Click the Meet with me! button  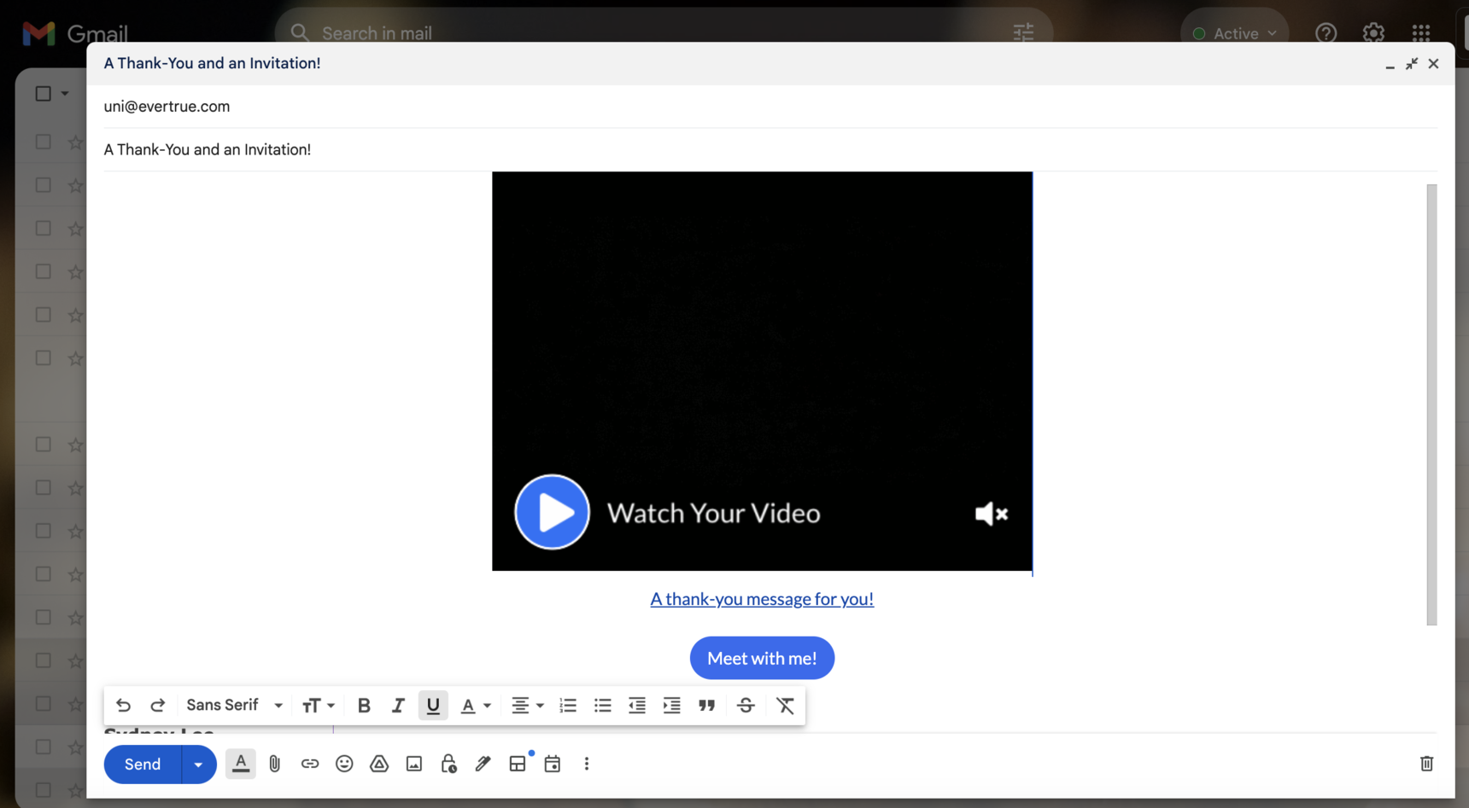(x=762, y=658)
